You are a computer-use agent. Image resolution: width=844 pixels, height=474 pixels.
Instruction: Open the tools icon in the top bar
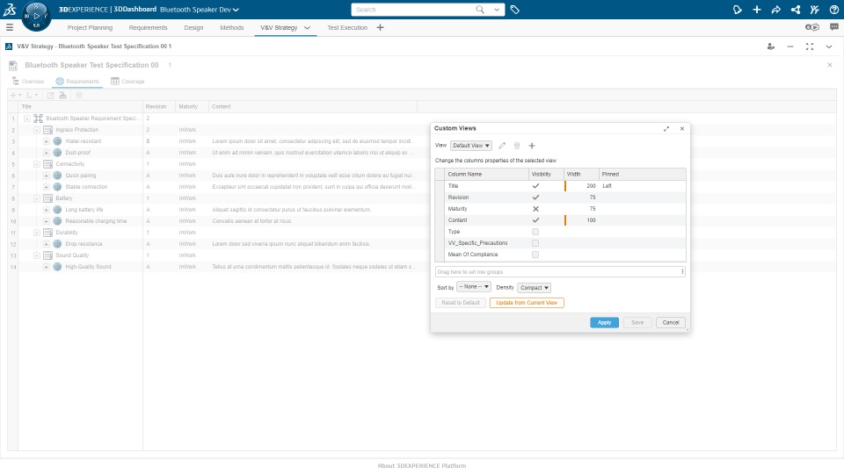[x=814, y=10]
